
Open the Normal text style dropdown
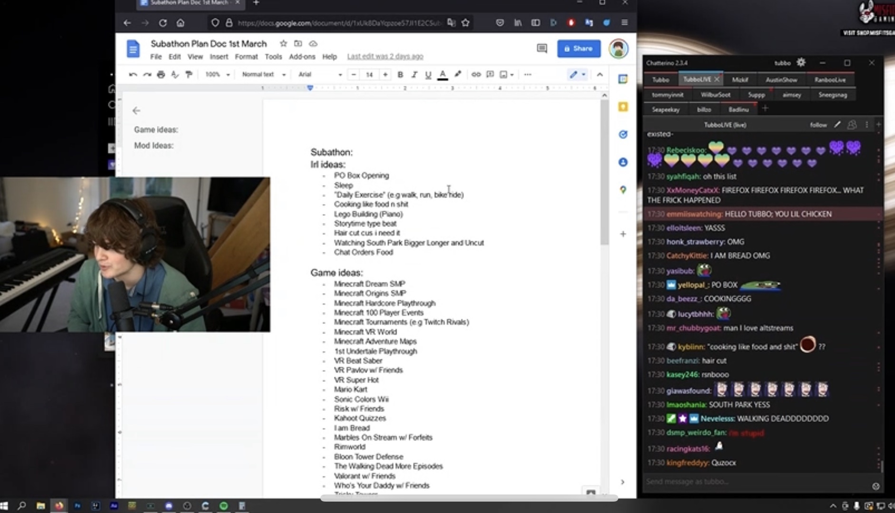(x=263, y=75)
